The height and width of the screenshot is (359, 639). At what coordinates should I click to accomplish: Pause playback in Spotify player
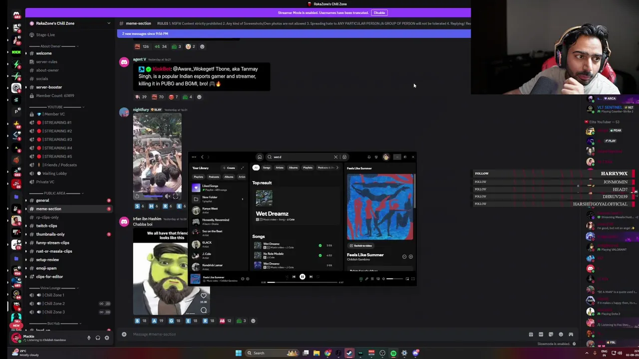coord(302,277)
